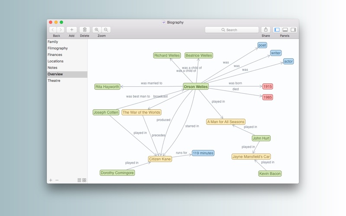Click the actor node

pyautogui.click(x=288, y=61)
